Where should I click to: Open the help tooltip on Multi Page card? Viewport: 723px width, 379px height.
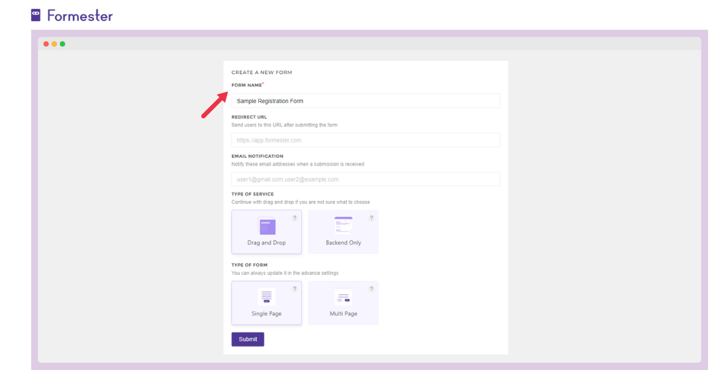click(x=372, y=289)
